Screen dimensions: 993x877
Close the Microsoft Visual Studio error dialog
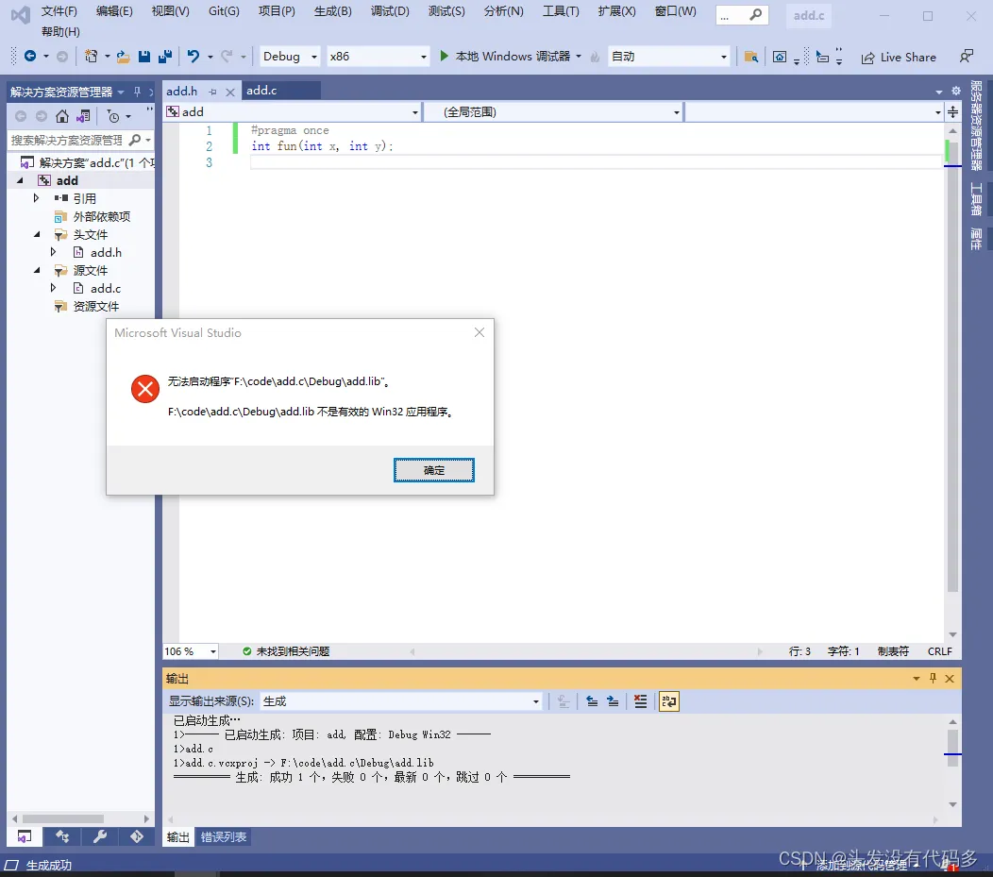click(x=480, y=332)
